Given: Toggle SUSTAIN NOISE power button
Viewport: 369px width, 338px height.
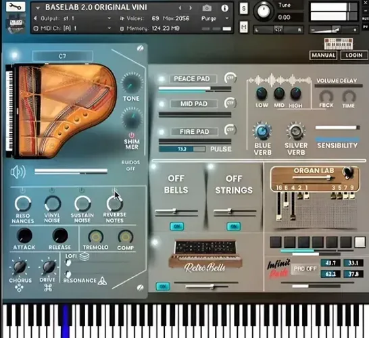Looking at the screenshot, I should point(82,190).
